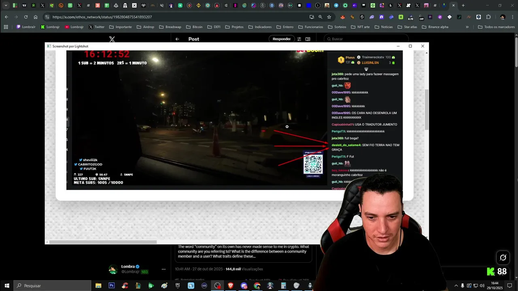Image resolution: width=518 pixels, height=291 pixels.
Task: Click the X post back arrow
Action: pyautogui.click(x=177, y=39)
